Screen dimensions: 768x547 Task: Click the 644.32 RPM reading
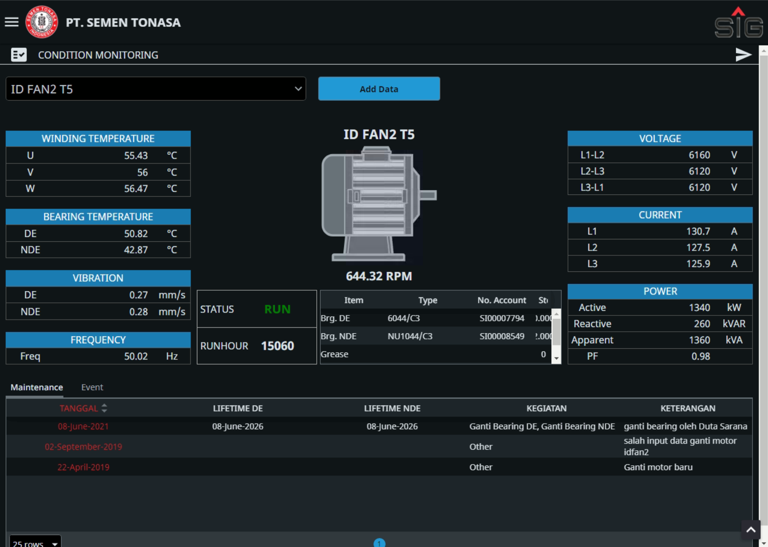379,276
